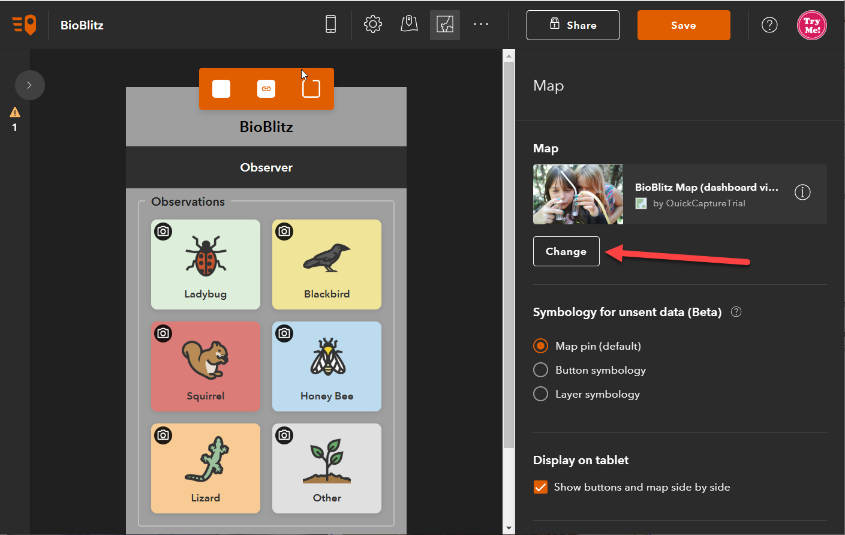This screenshot has width=845, height=535.
Task: Click the camera icon on Squirrel button
Action: coord(163,333)
